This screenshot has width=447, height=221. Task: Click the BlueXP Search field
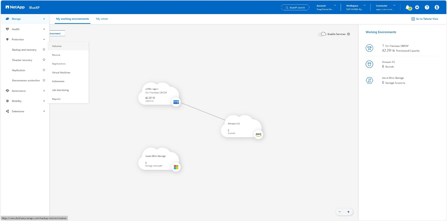(x=295, y=8)
